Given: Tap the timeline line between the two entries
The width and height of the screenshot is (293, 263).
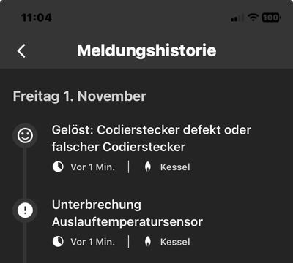Looking at the screenshot, I should pyautogui.click(x=25, y=173).
